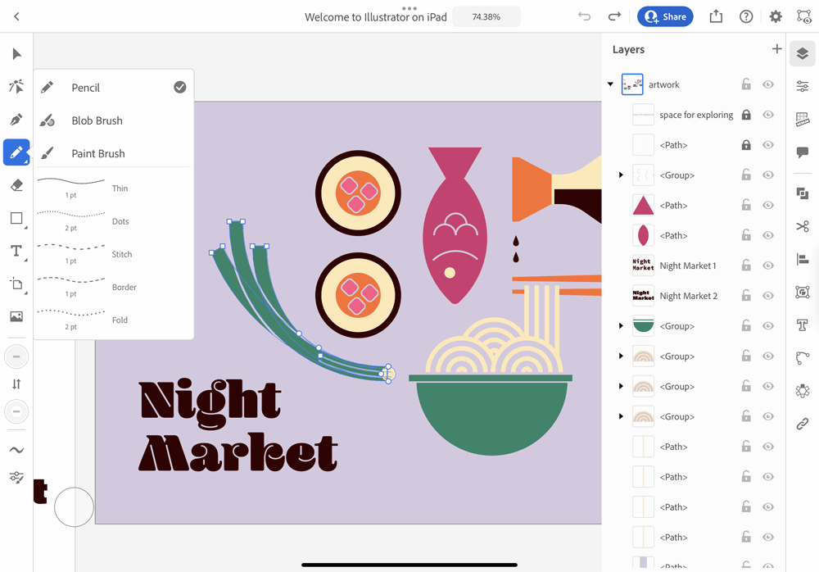Select the Rectangle shape tool
This screenshot has width=819, height=572.
[16, 218]
